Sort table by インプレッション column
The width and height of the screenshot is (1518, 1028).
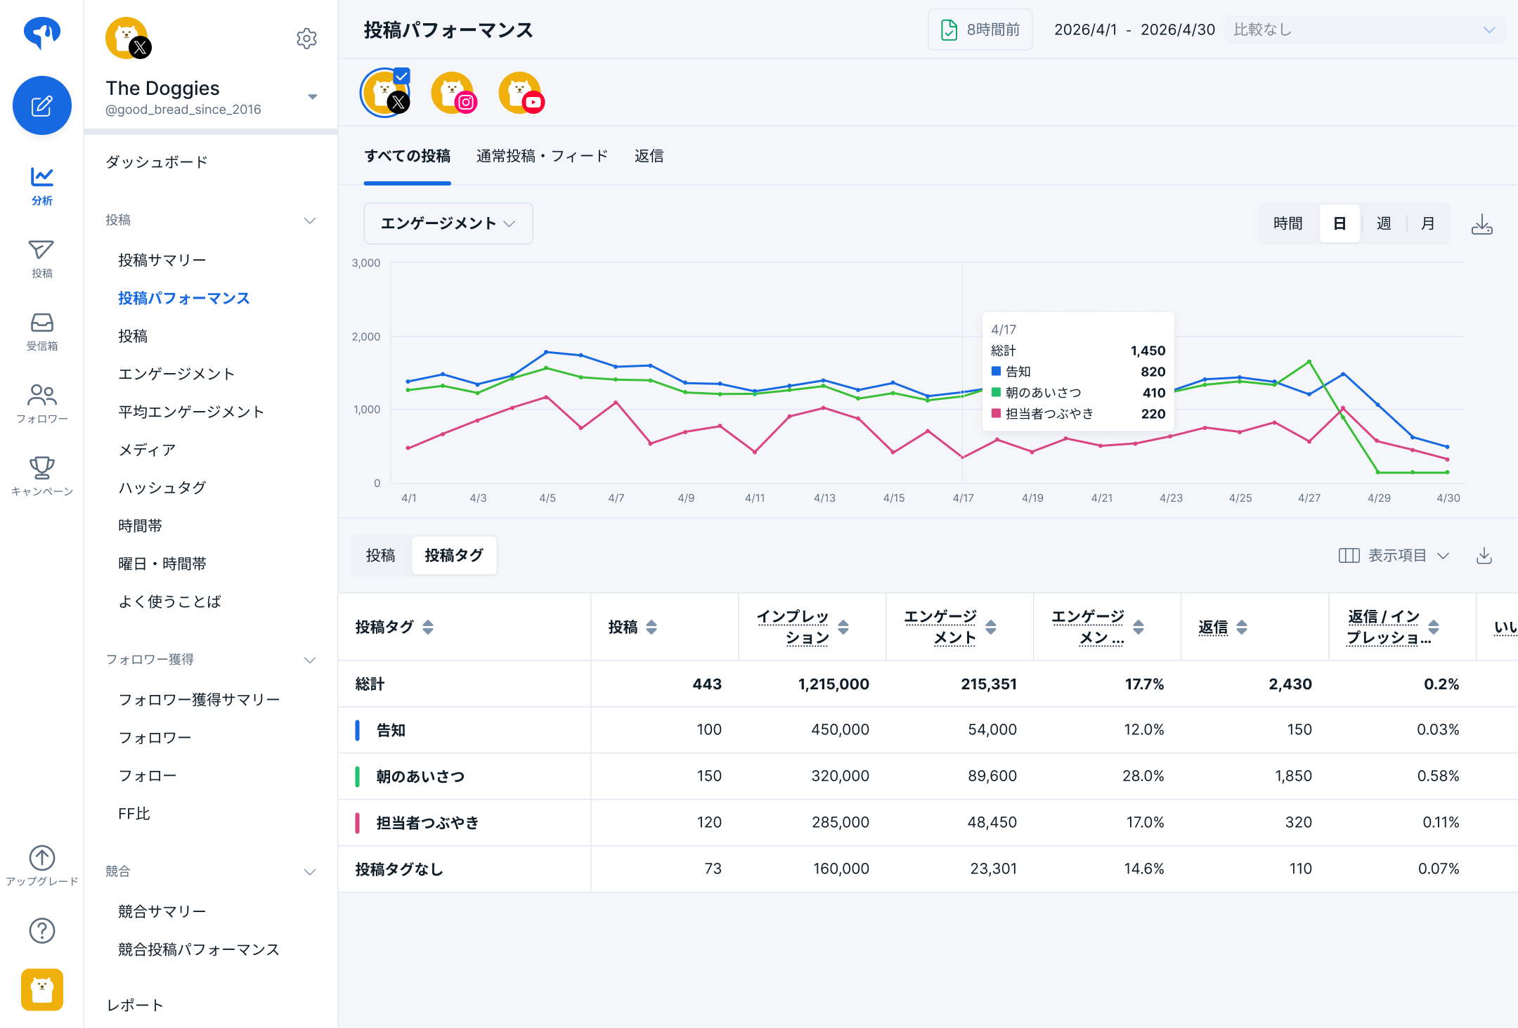point(843,627)
